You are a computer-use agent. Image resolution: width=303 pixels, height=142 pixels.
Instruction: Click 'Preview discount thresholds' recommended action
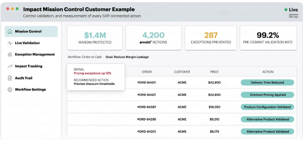94,84
